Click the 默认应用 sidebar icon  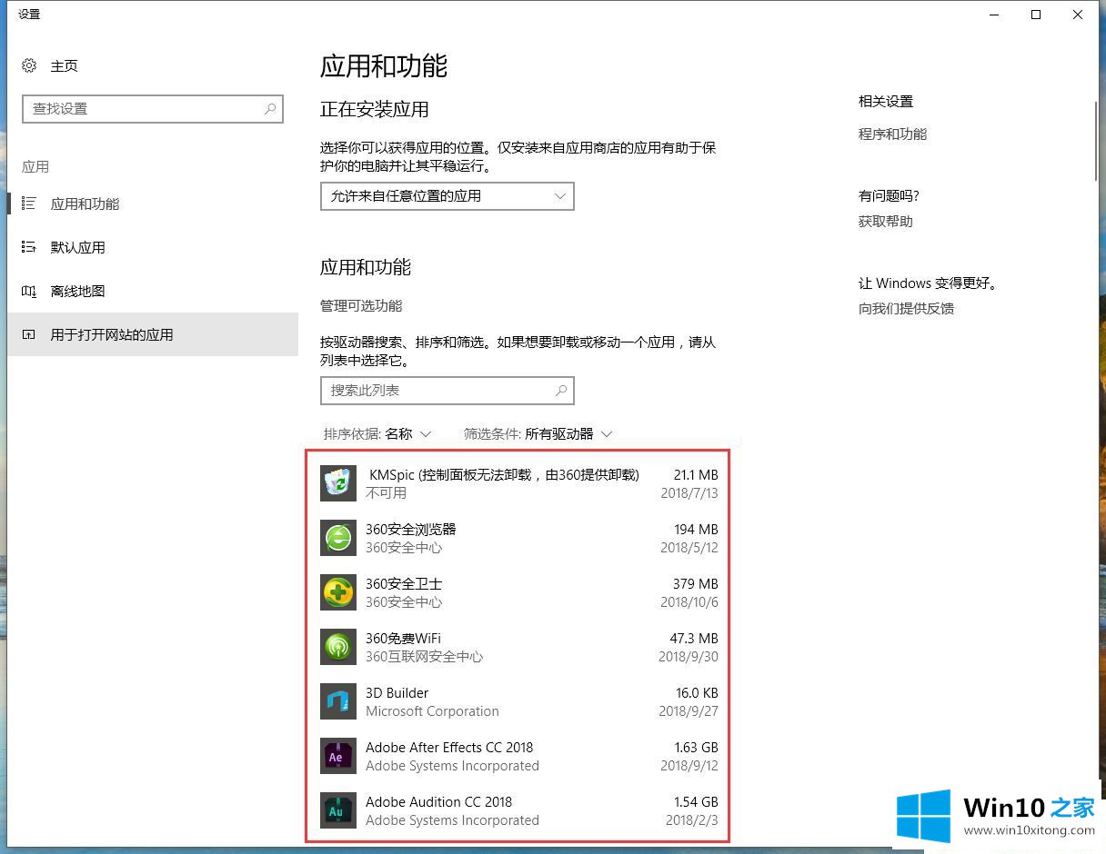tap(29, 247)
